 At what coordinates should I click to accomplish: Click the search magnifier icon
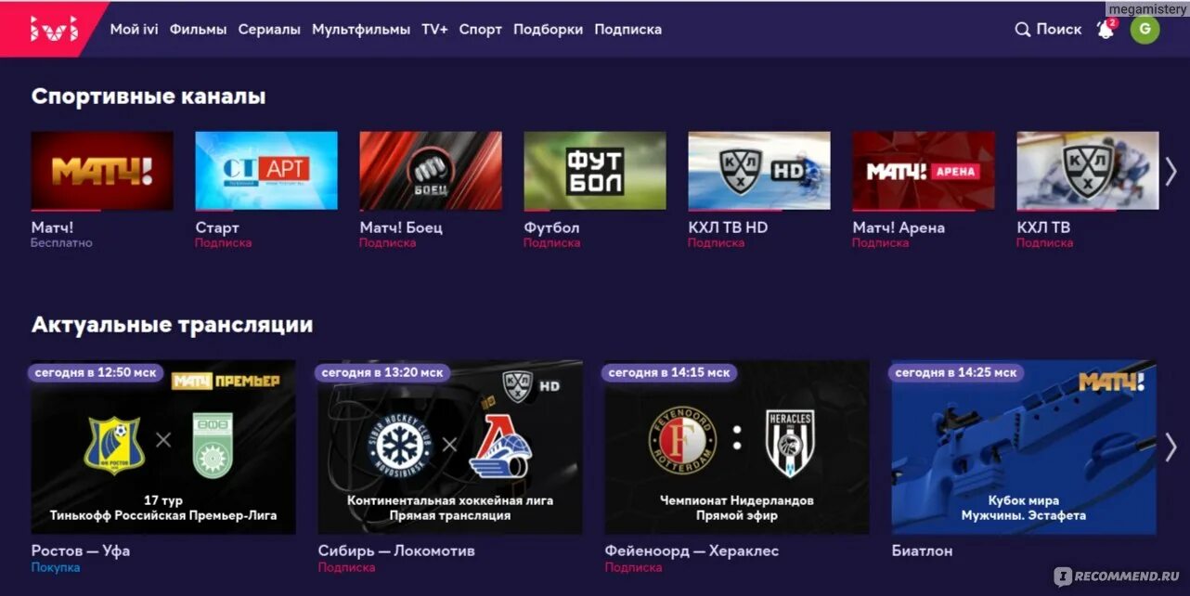(1023, 30)
